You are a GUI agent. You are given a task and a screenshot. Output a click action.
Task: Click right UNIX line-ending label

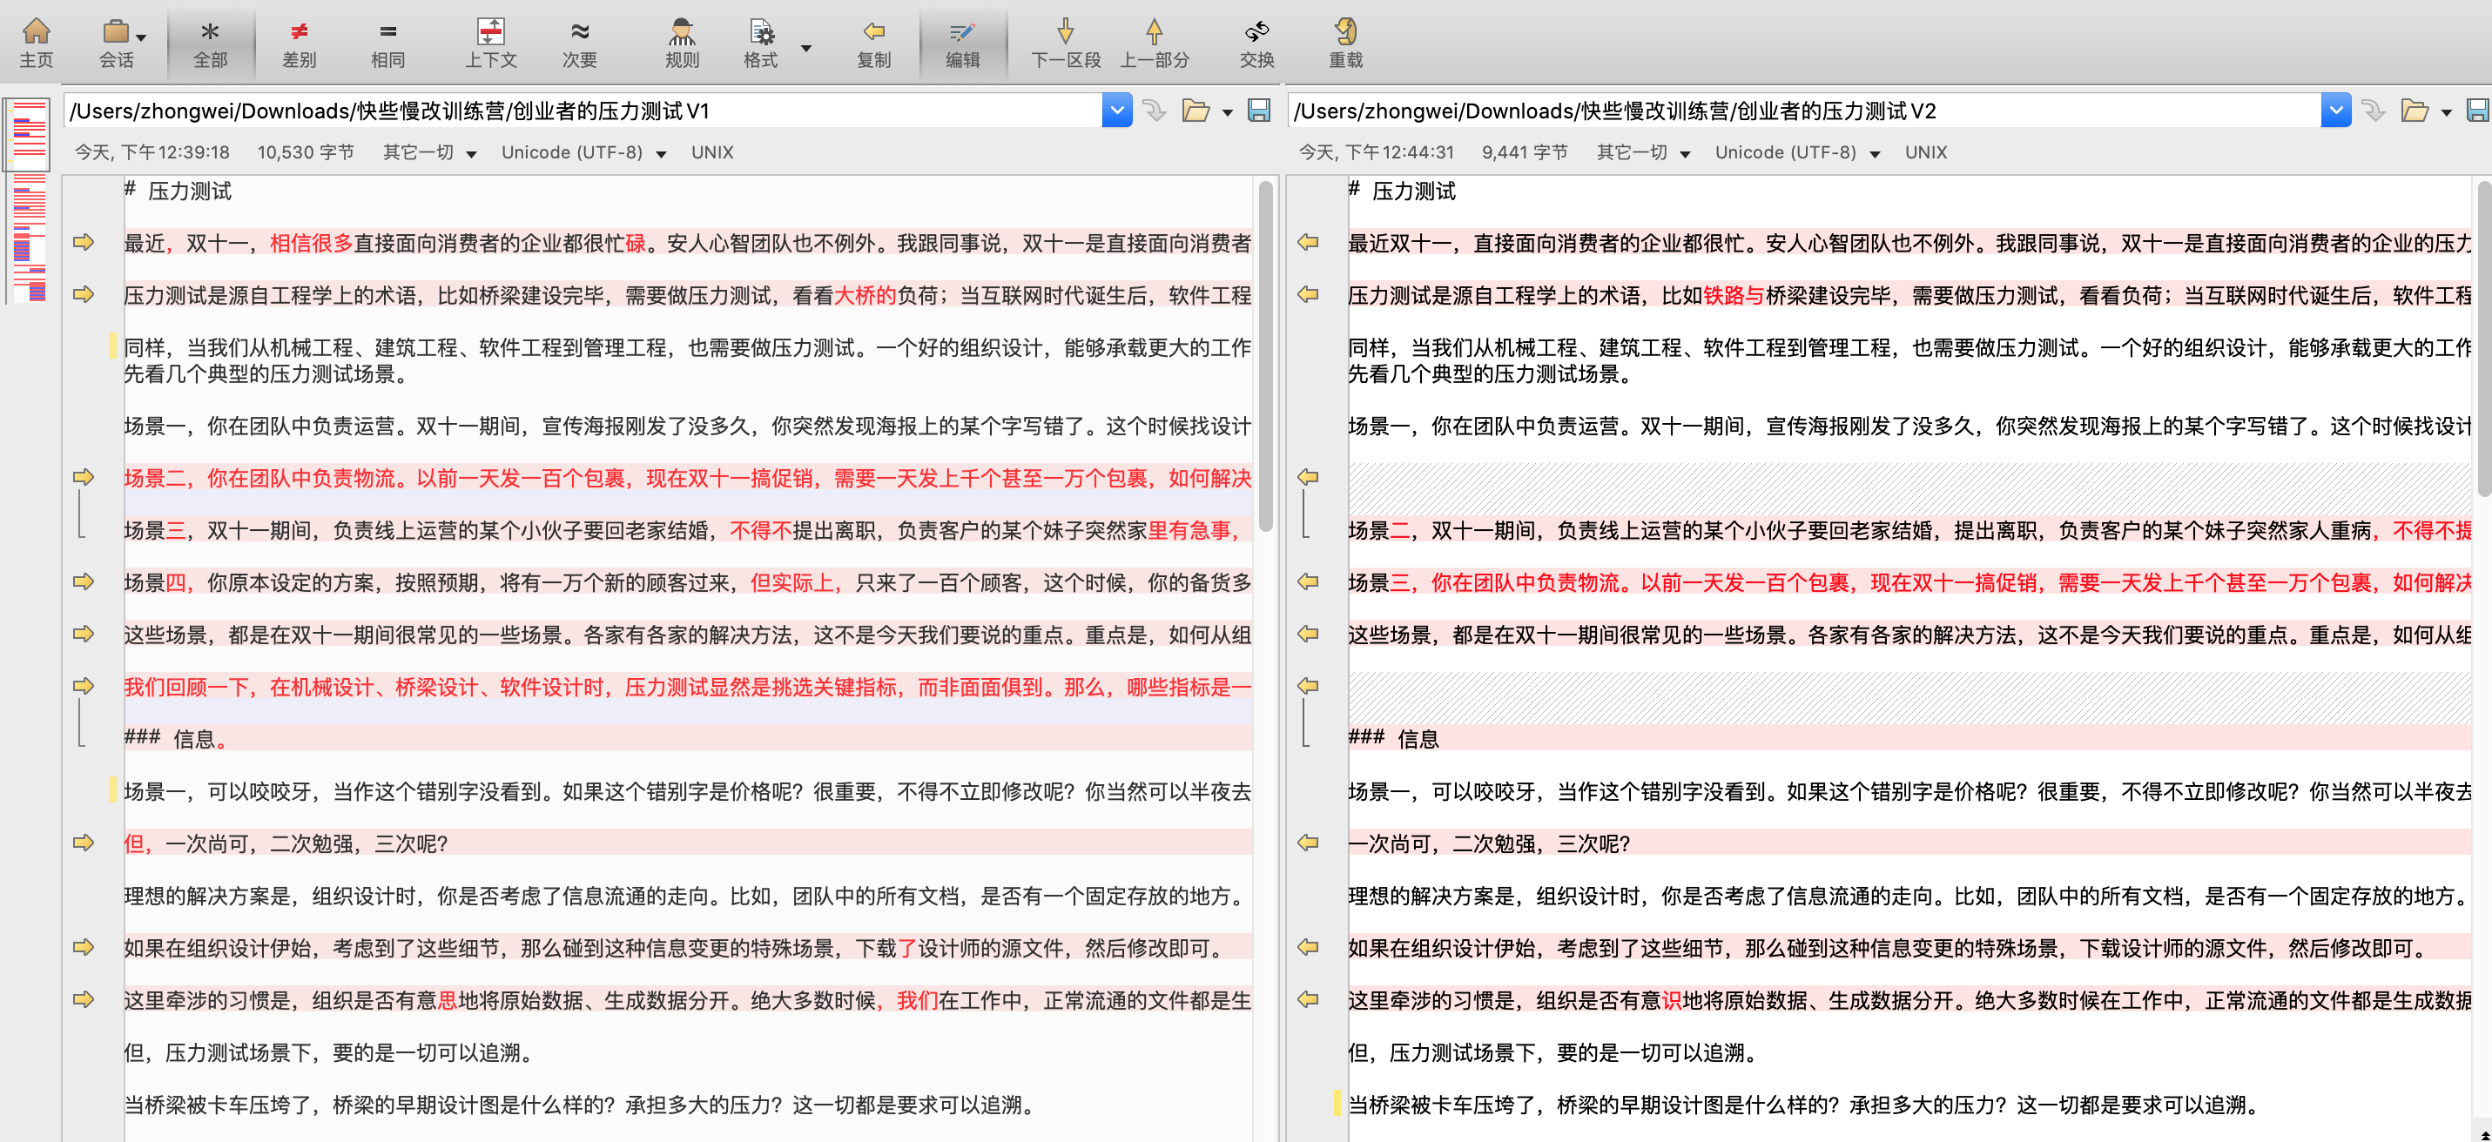tap(1925, 153)
